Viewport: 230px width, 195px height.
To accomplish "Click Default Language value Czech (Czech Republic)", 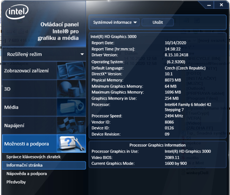I will [185, 68].
